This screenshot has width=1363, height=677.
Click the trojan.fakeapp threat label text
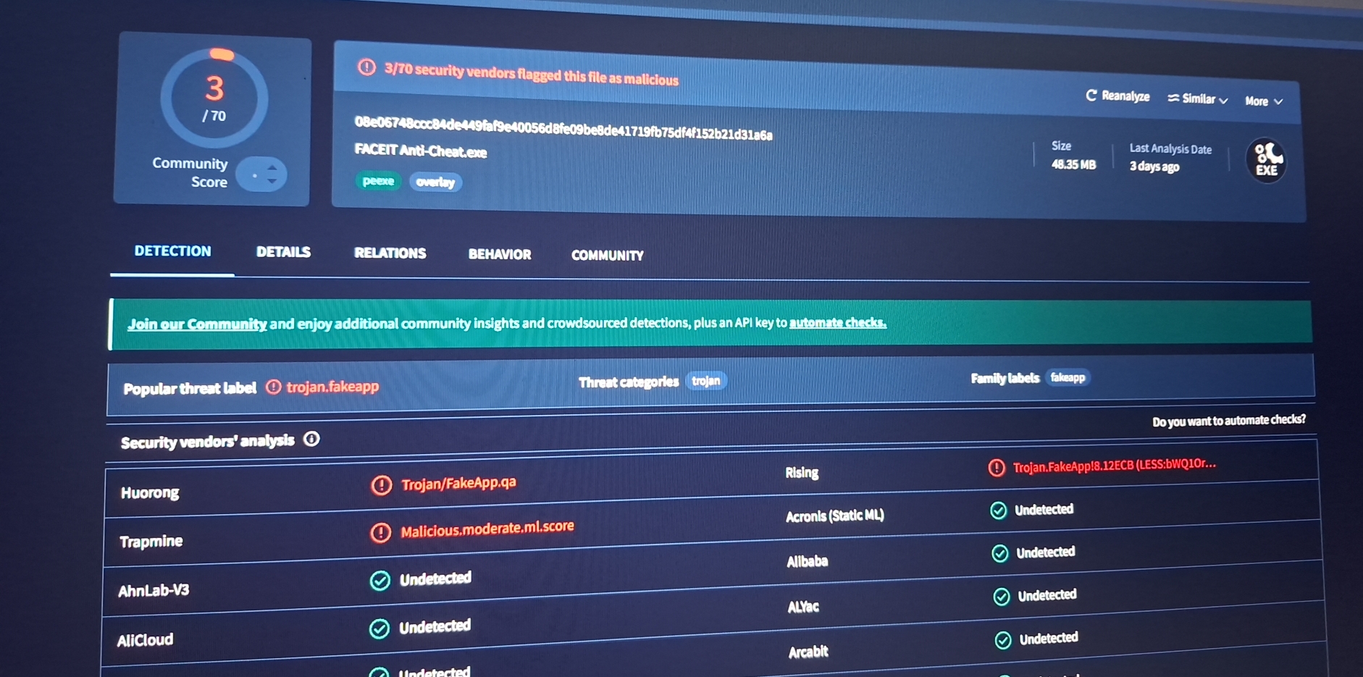pyautogui.click(x=333, y=387)
